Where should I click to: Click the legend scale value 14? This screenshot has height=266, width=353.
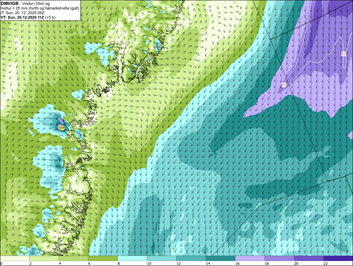tap(208, 264)
